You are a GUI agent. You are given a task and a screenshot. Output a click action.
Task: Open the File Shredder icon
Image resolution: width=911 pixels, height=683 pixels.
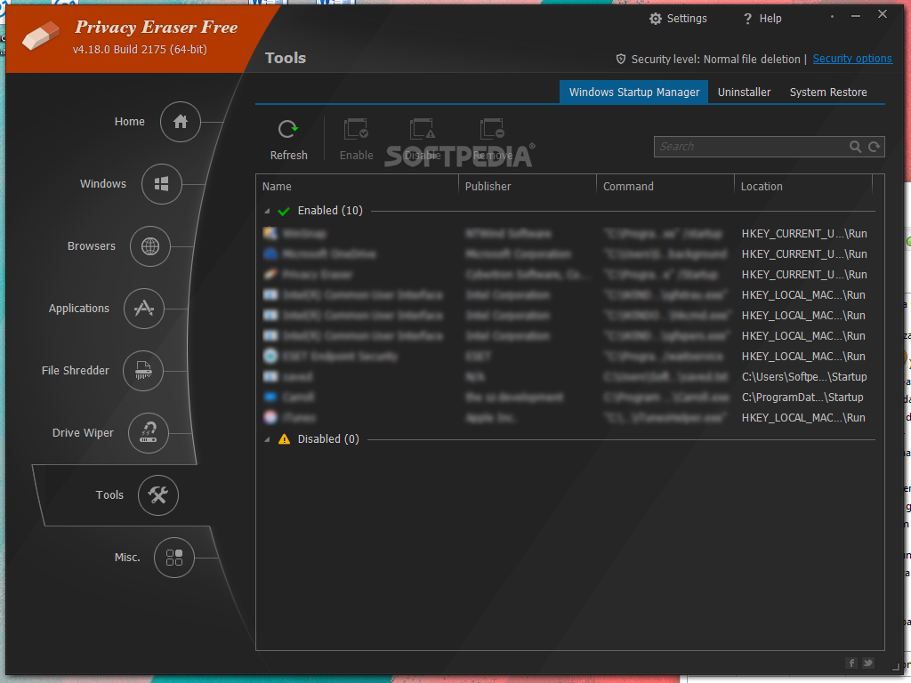[143, 371]
